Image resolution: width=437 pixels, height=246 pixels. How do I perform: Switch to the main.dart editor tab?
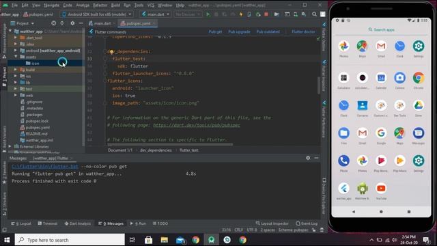click(x=102, y=23)
